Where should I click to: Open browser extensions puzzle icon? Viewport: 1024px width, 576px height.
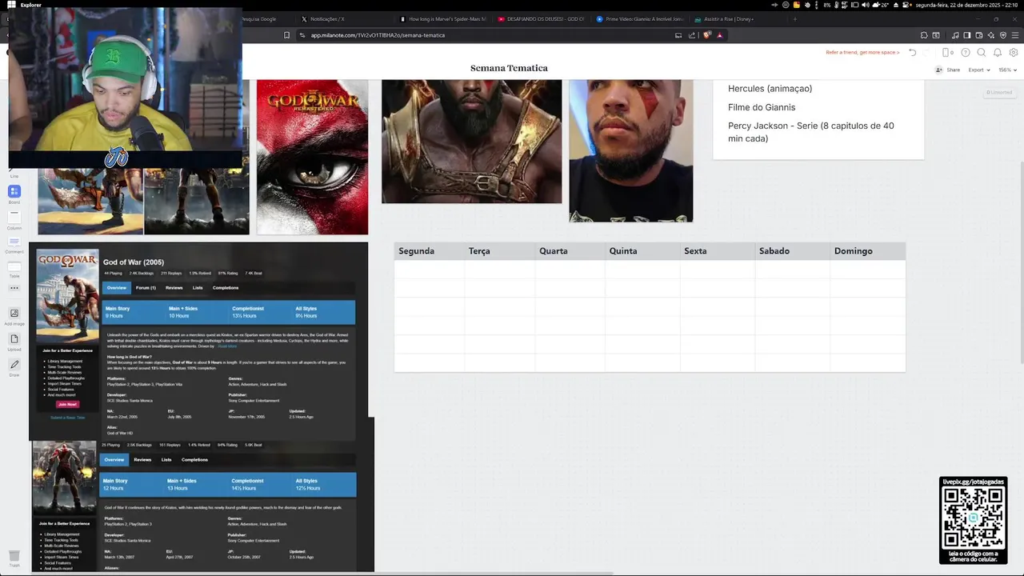tap(924, 35)
